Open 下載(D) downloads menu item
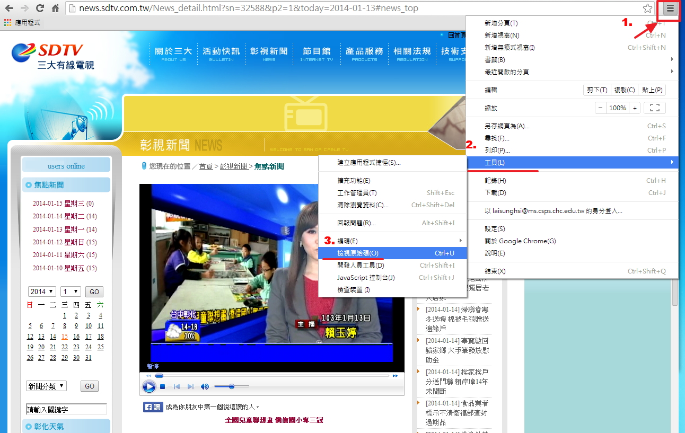 [573, 193]
